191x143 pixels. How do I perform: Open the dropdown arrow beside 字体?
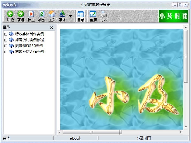point(71,16)
